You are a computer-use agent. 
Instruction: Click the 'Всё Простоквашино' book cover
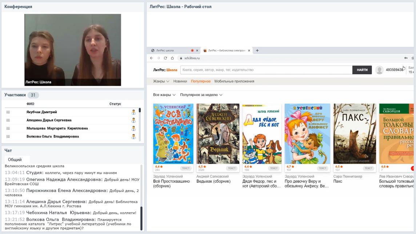pos(173,134)
